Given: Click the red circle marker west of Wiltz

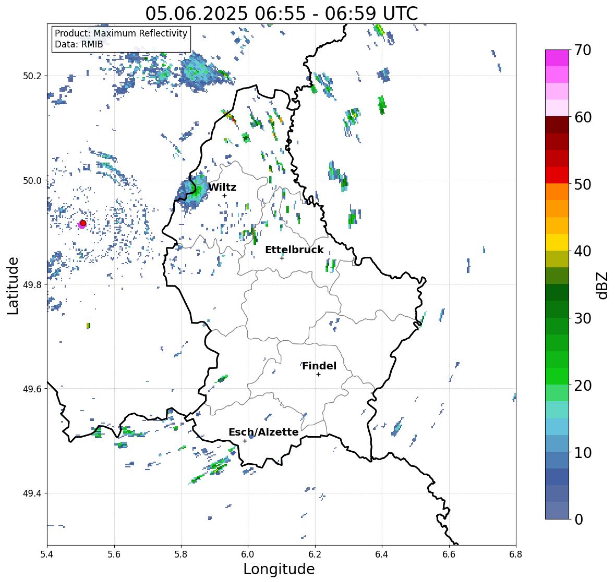Looking at the screenshot, I should [x=83, y=223].
